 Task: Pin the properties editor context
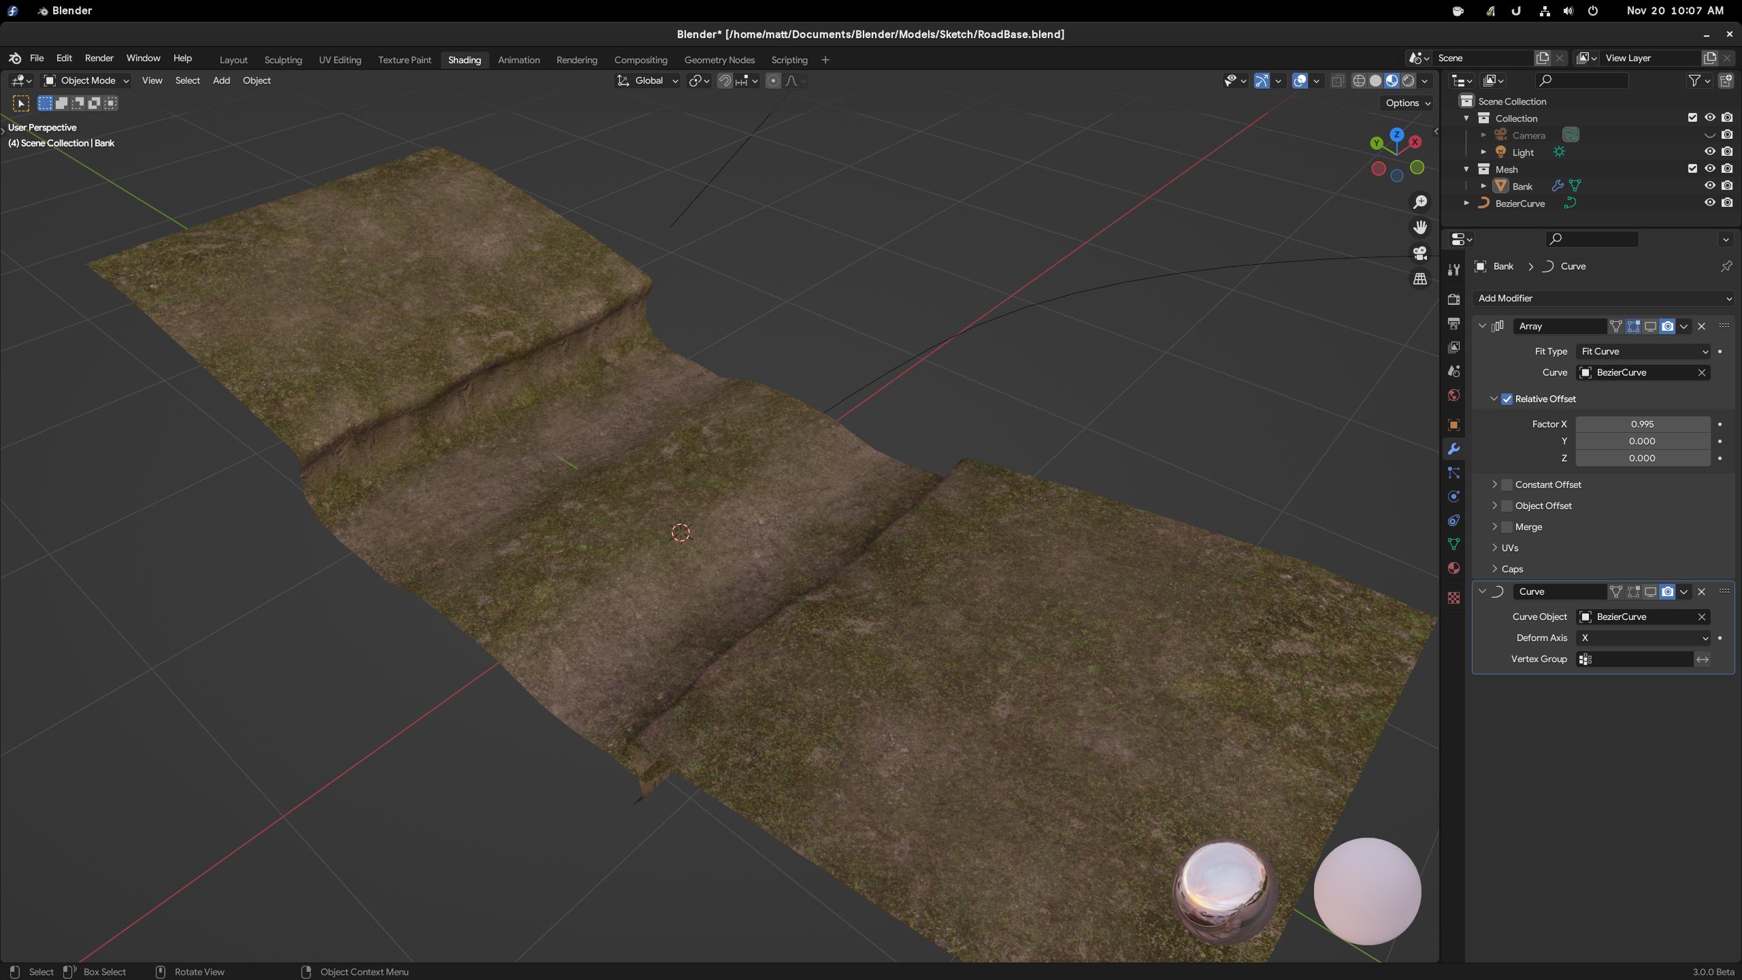(x=1726, y=266)
